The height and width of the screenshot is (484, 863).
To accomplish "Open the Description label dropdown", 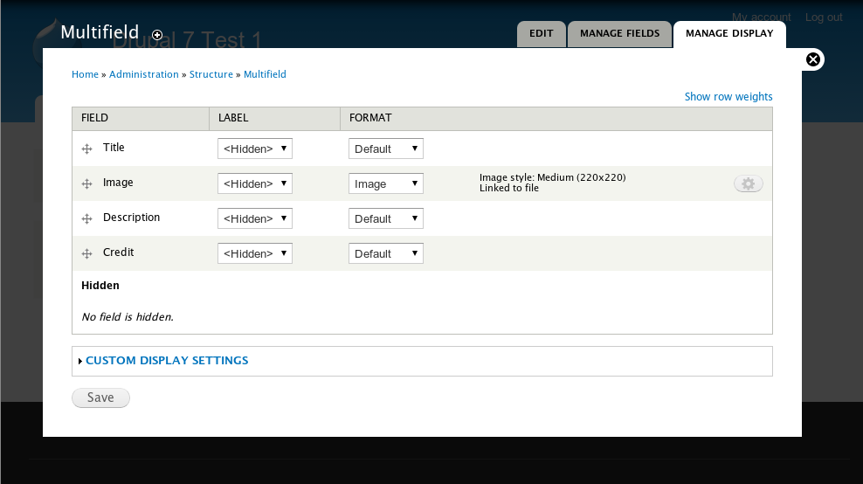I will coord(255,218).
